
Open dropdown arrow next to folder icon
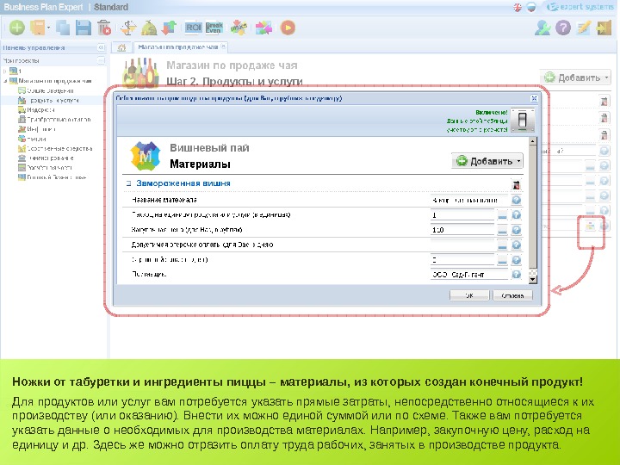48,28
